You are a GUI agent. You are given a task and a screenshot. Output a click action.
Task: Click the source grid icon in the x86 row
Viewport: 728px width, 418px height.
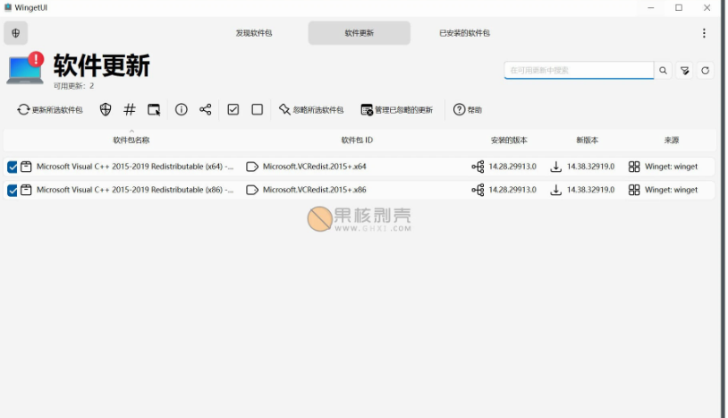pos(634,190)
